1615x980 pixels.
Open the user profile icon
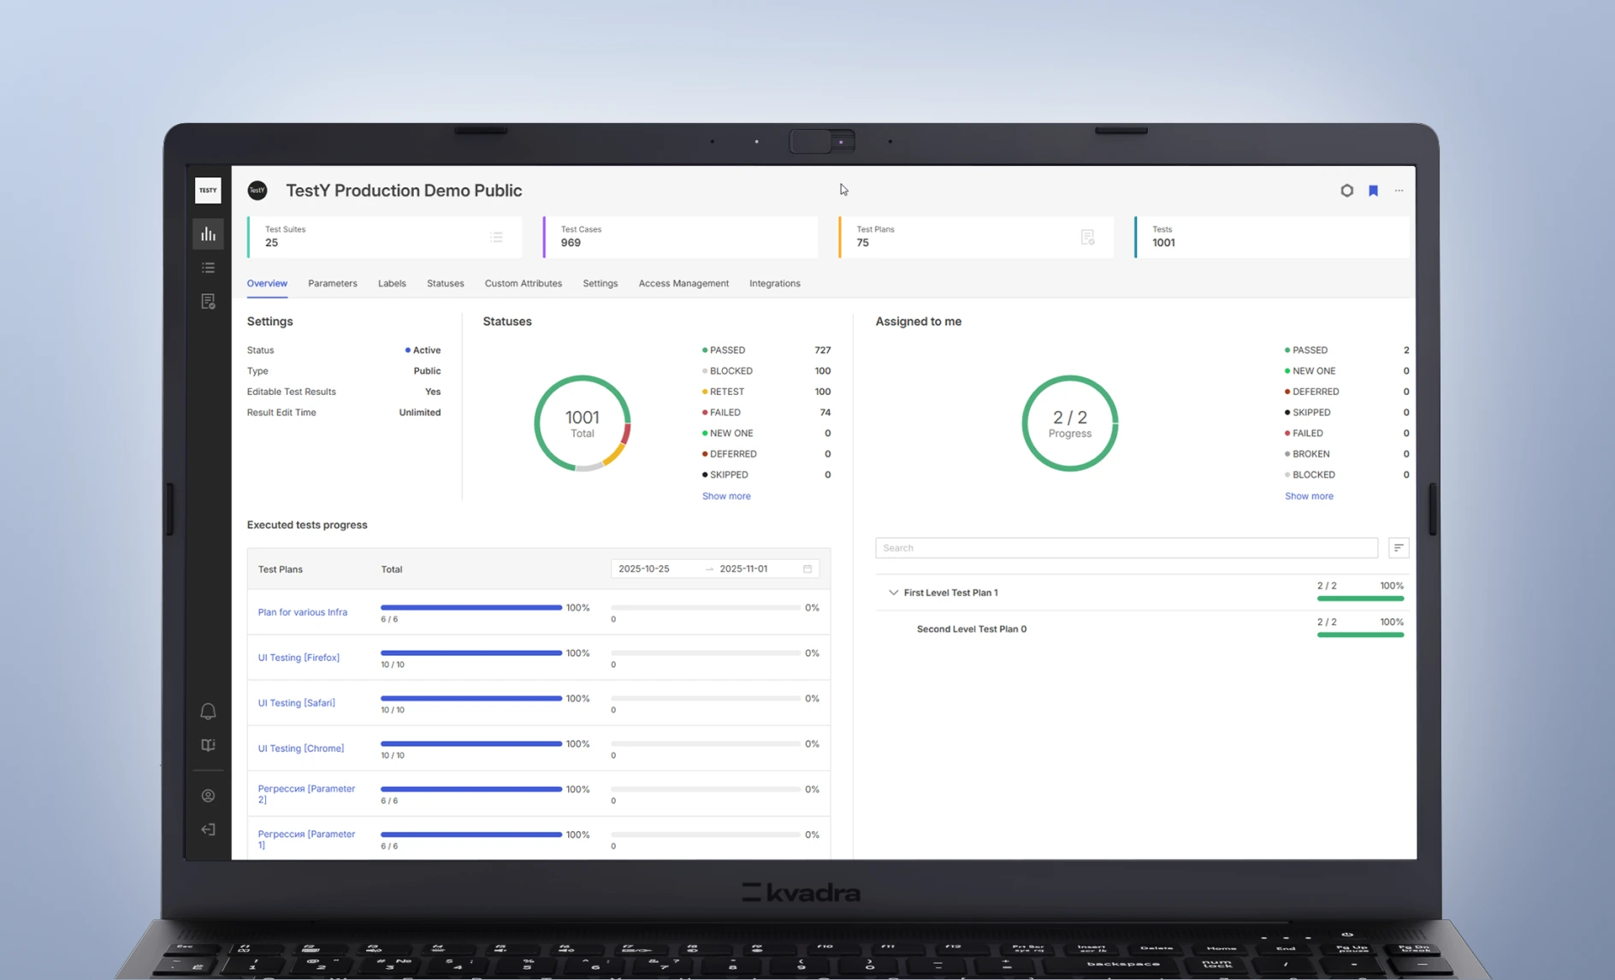(x=208, y=796)
